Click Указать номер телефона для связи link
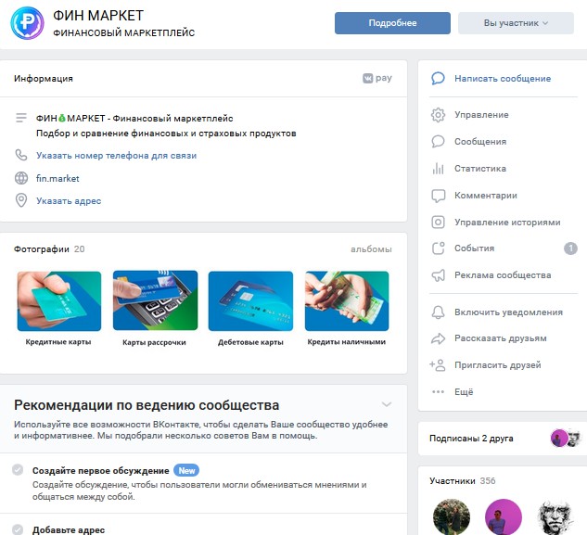 116,156
